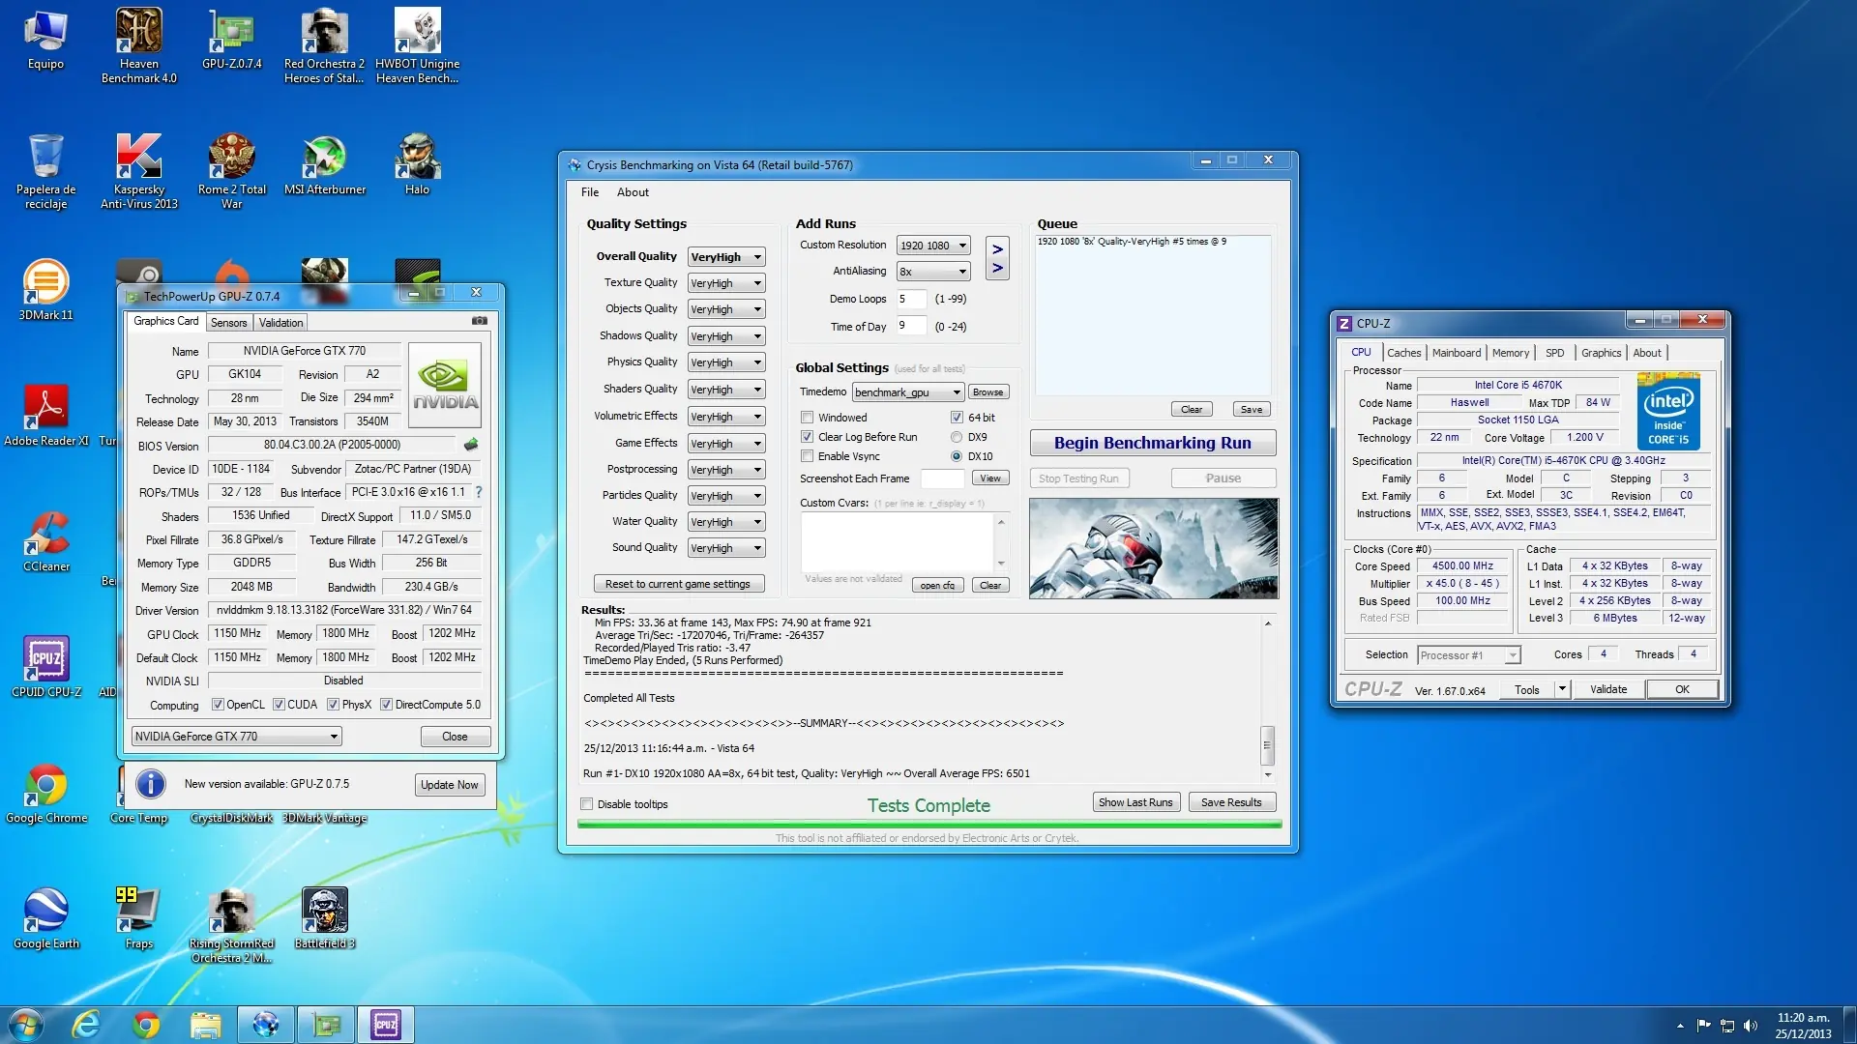Toggle the Windowed checkbox
1857x1044 pixels.
click(807, 418)
